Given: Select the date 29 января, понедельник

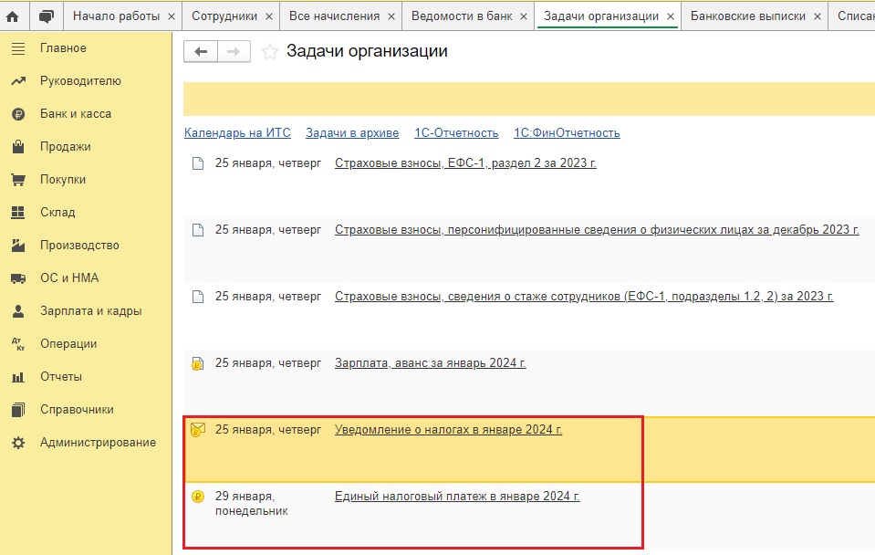Looking at the screenshot, I should (252, 504).
